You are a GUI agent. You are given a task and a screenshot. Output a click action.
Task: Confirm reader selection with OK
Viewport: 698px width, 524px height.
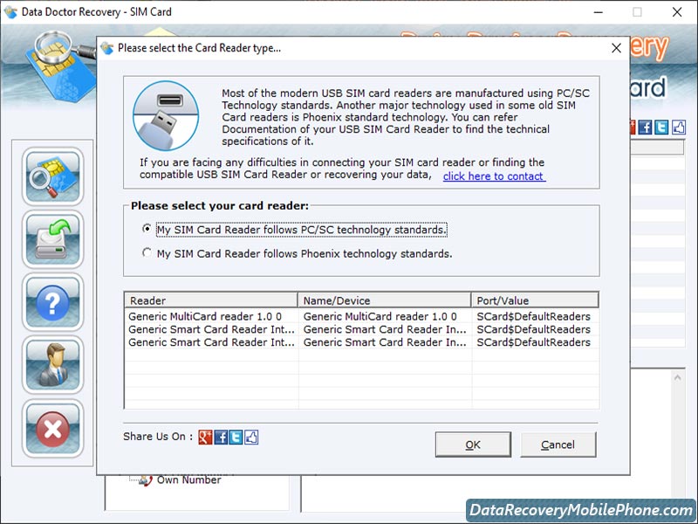pos(473,445)
